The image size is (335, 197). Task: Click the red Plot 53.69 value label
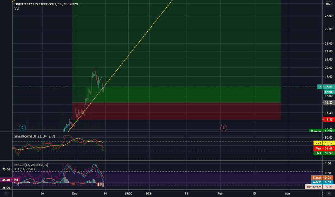pyautogui.click(x=324, y=148)
